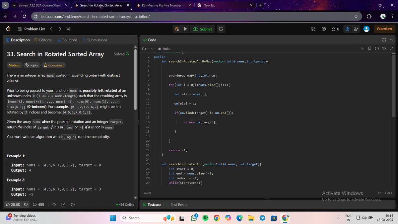
Task: Show hidden system tray icons
Action: pyautogui.click(x=339, y=218)
